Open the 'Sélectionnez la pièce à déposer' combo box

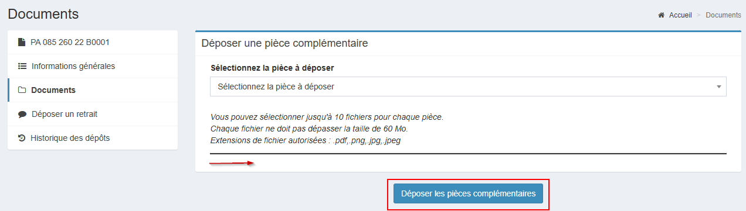point(468,87)
